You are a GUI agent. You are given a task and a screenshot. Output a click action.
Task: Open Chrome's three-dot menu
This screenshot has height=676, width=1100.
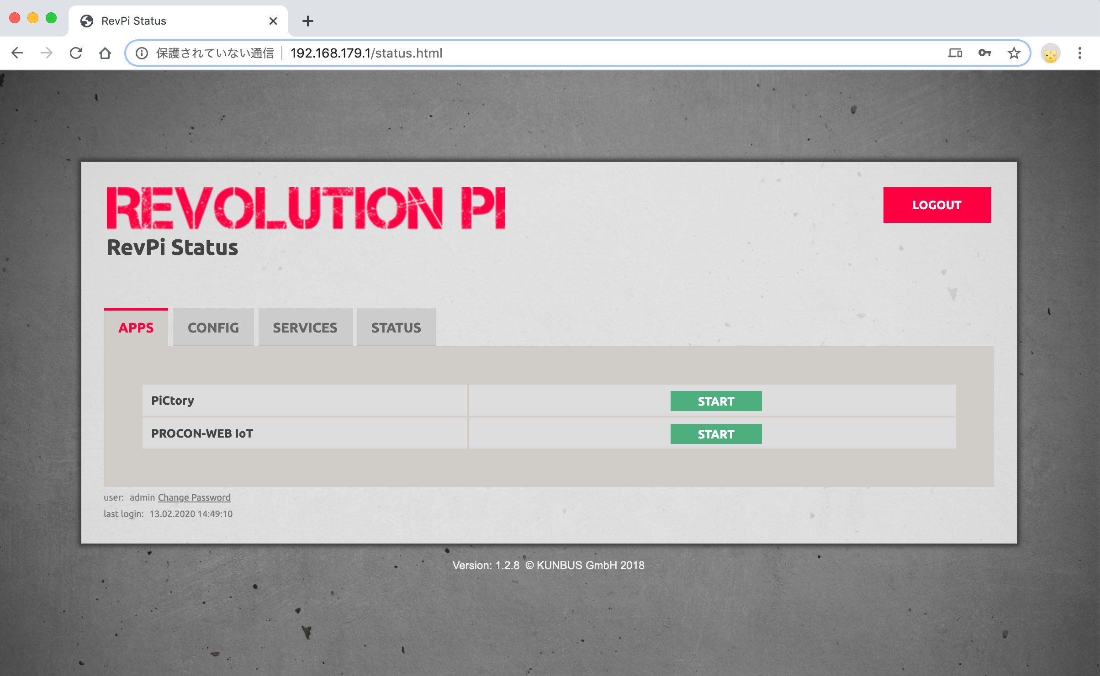[x=1079, y=53]
